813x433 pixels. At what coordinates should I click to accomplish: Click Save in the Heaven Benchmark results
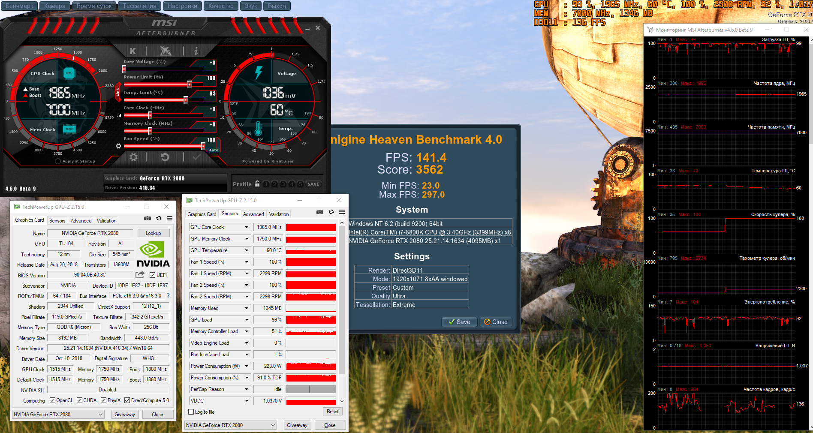tap(459, 322)
